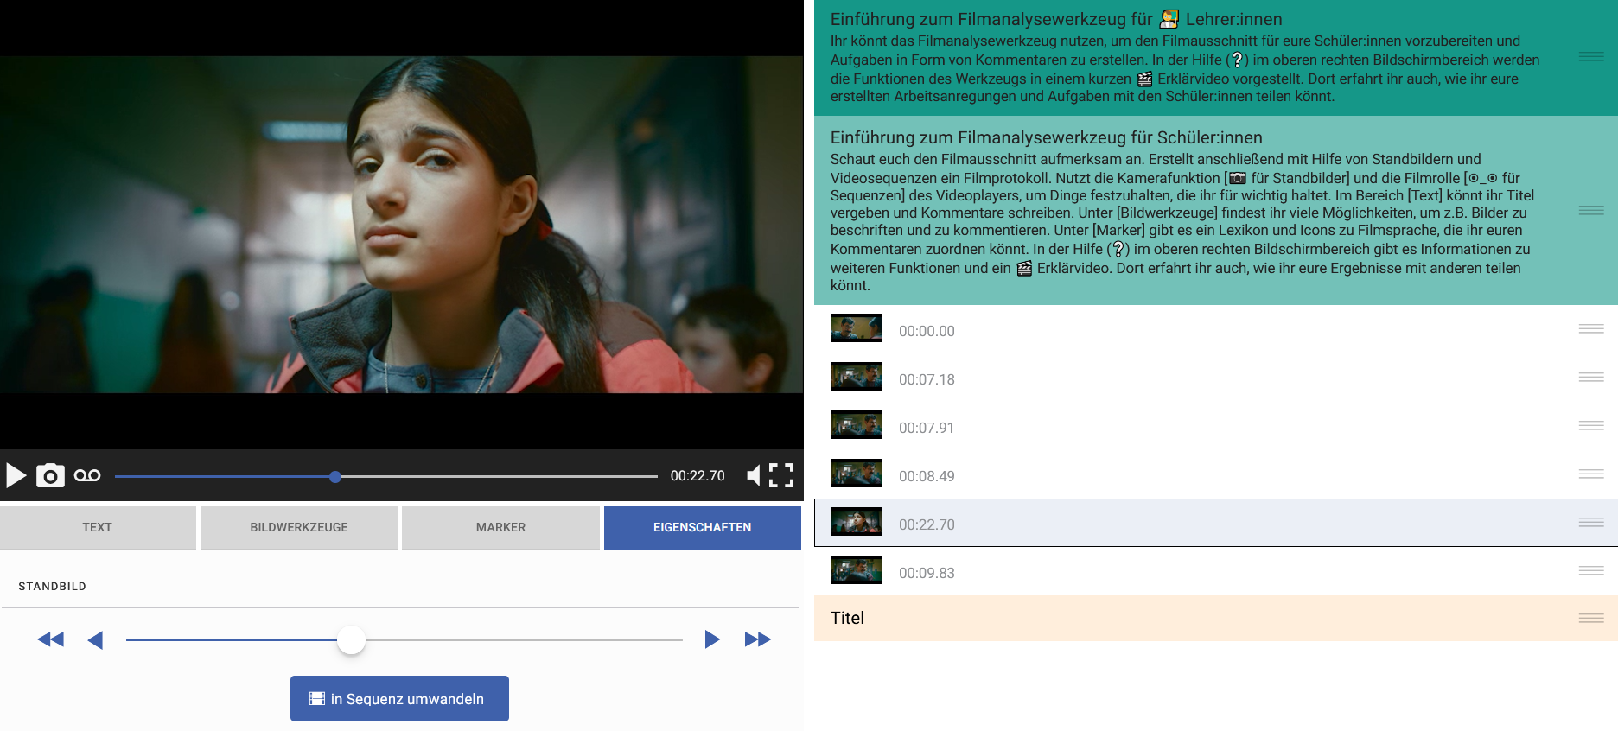
Task: Click the film roll sequence icon
Action: (87, 475)
